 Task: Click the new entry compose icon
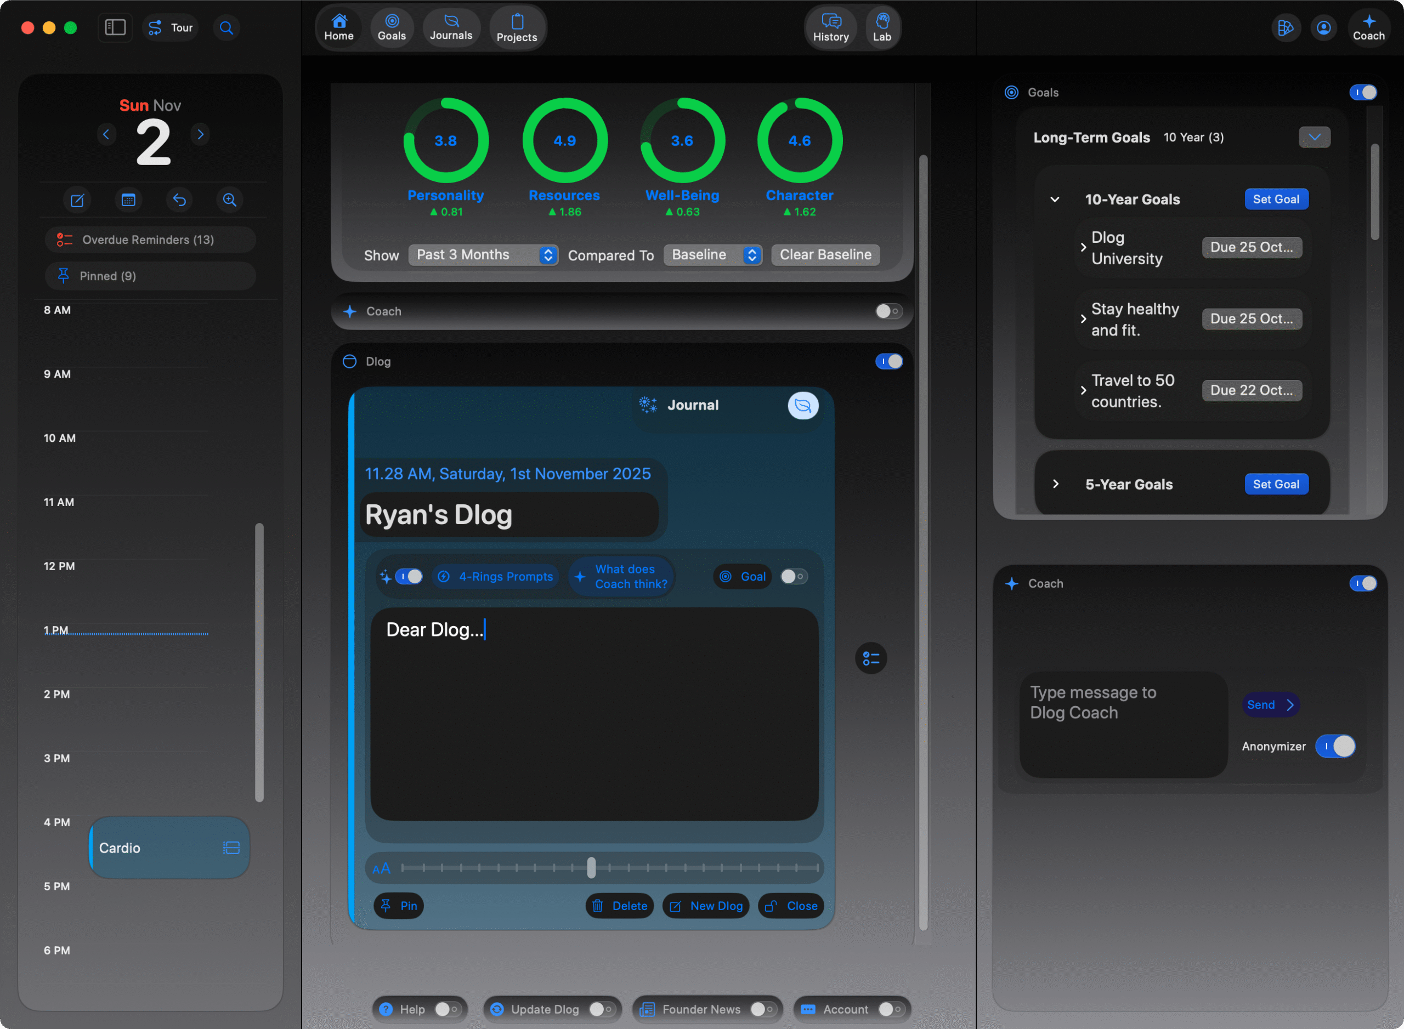[77, 200]
